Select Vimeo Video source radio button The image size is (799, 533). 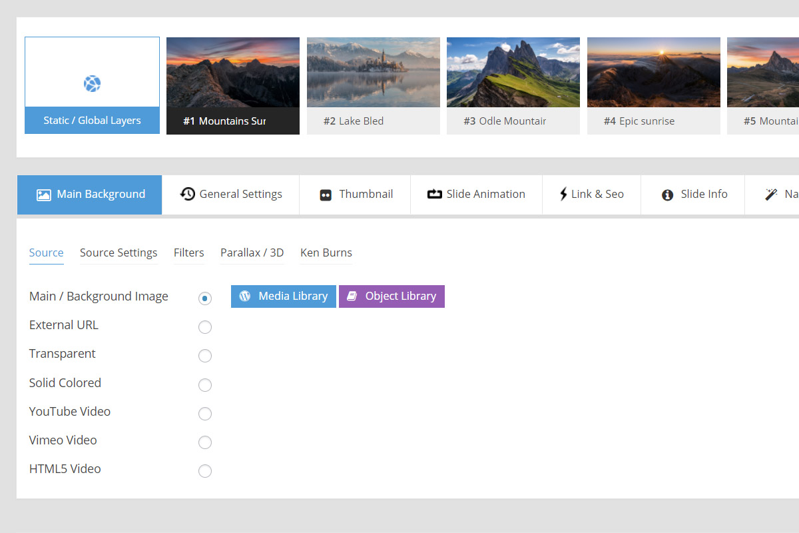[205, 442]
